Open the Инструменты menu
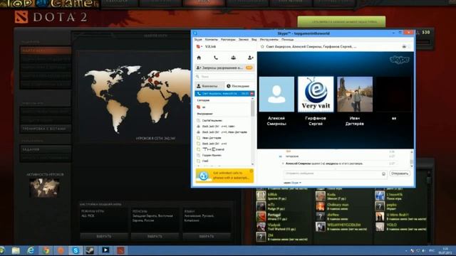Screen dimensions: 456x256 [x=269, y=40]
